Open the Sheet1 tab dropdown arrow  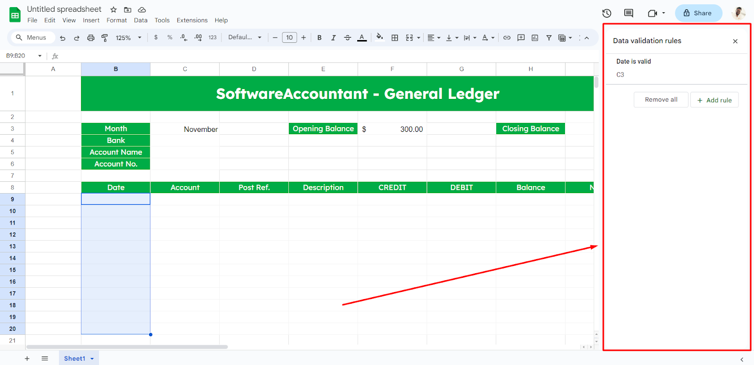pyautogui.click(x=92, y=359)
